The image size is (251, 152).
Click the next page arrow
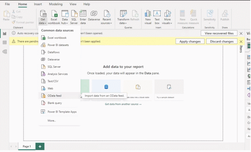16,146
